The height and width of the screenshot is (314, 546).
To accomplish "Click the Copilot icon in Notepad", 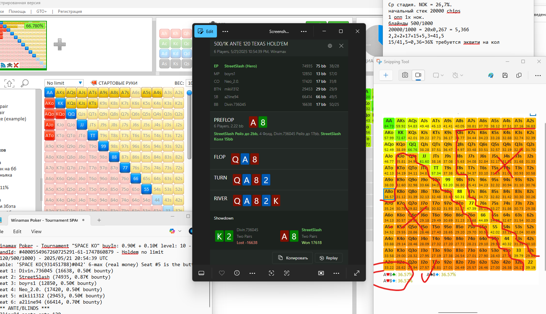I will [x=172, y=231].
